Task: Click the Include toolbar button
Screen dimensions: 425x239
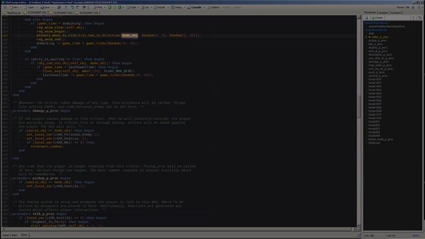Action: (x=159, y=7)
